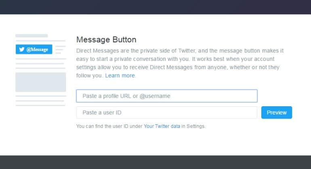The image size is (311, 169).
Task: Click the gray text lines below the image placeholder
Action: pyautogui.click(x=41, y=101)
